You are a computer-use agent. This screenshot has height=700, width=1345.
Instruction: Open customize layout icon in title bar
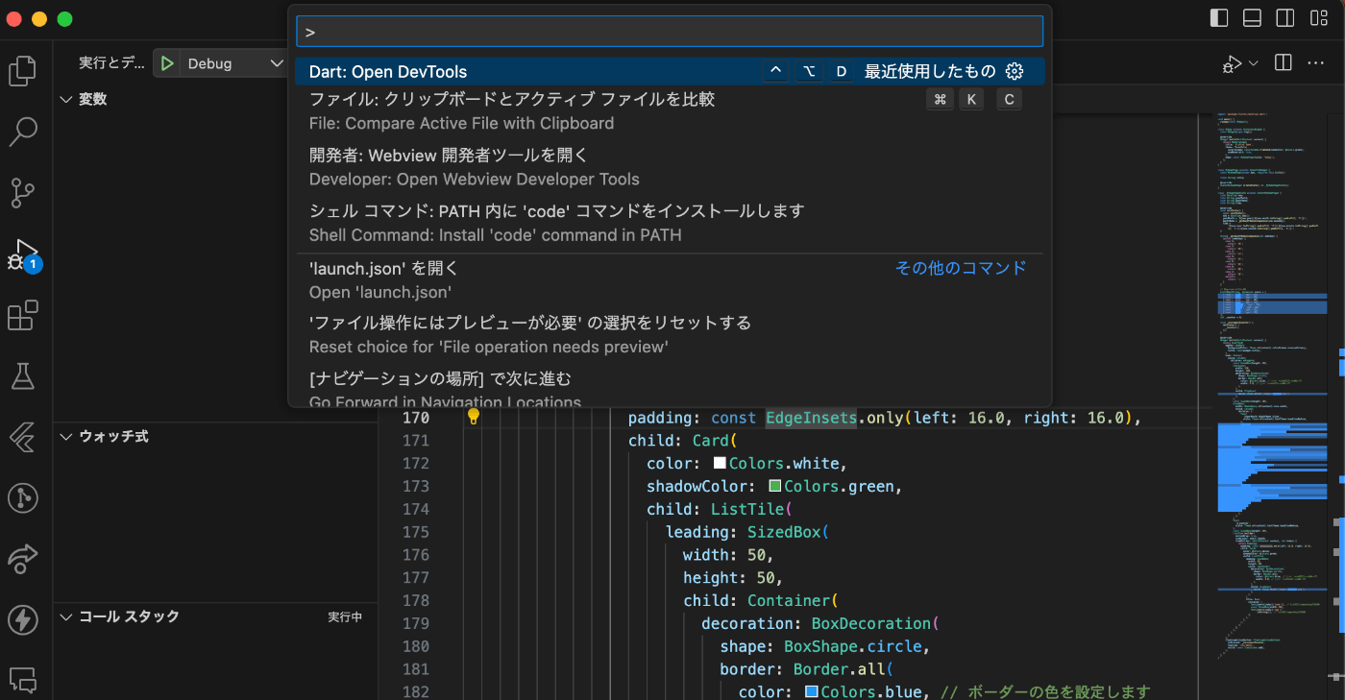[1317, 18]
